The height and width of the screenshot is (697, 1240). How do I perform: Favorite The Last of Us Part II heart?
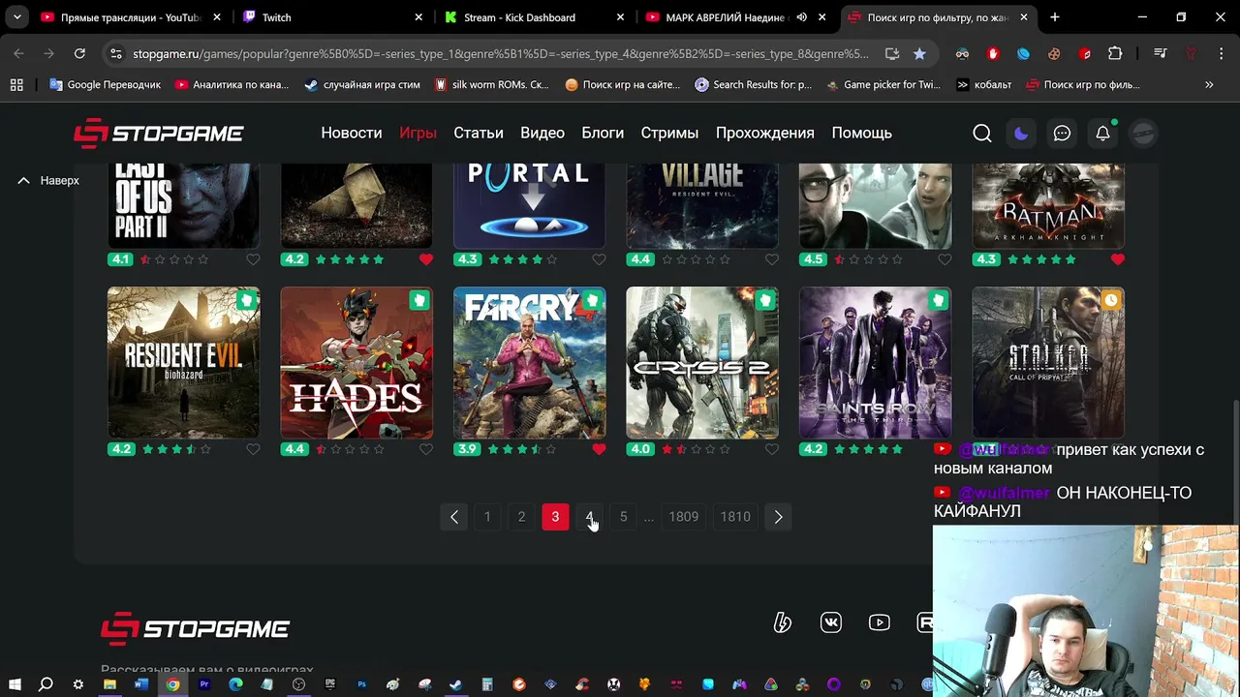(x=253, y=259)
